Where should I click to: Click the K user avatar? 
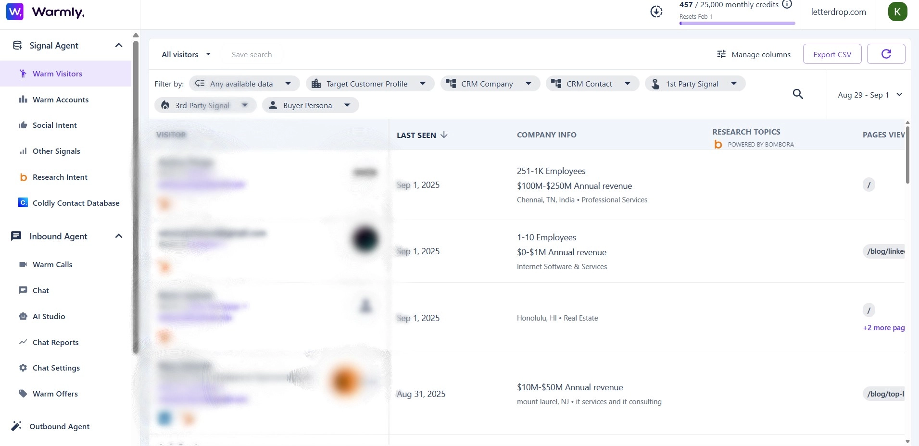point(897,12)
